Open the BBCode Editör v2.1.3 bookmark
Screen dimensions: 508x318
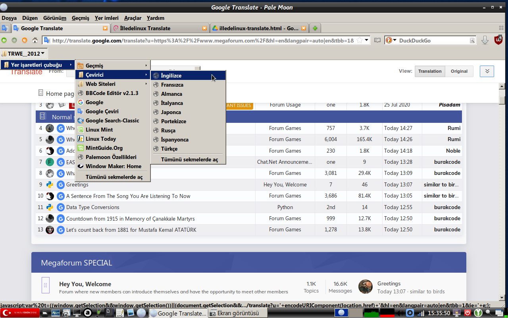point(113,93)
